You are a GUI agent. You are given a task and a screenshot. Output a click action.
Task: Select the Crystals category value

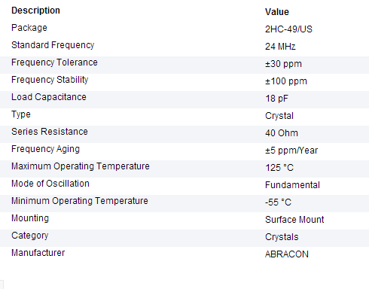point(282,237)
